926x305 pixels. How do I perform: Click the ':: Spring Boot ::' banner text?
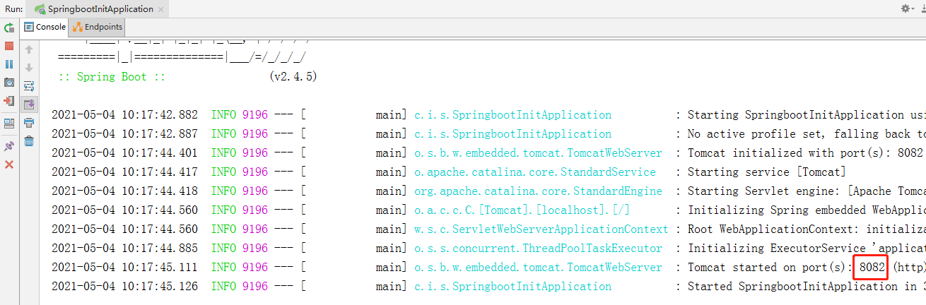[x=112, y=76]
